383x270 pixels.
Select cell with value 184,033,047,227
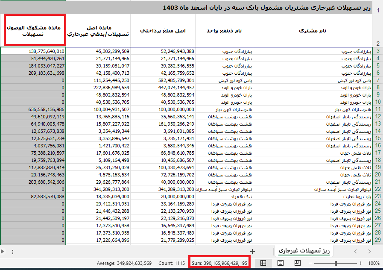[33, 66]
